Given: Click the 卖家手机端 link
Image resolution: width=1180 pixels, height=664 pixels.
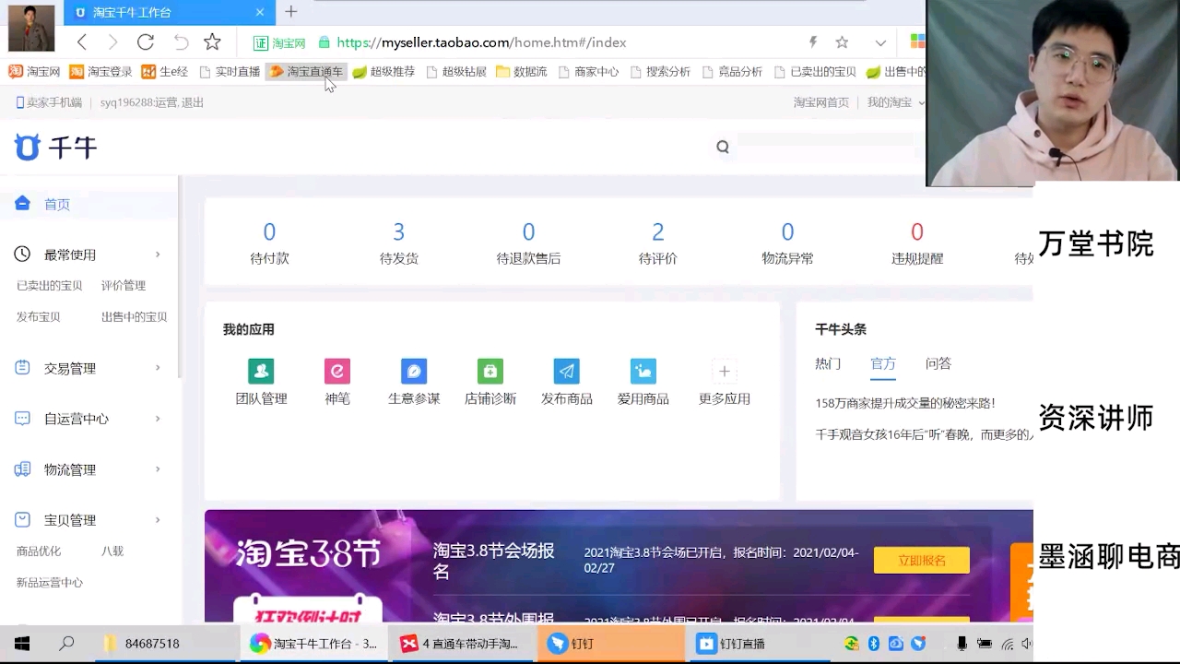Looking at the screenshot, I should (x=50, y=102).
